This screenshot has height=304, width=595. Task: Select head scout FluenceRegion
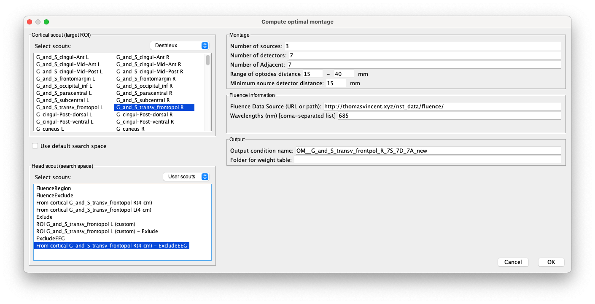pyautogui.click(x=54, y=188)
